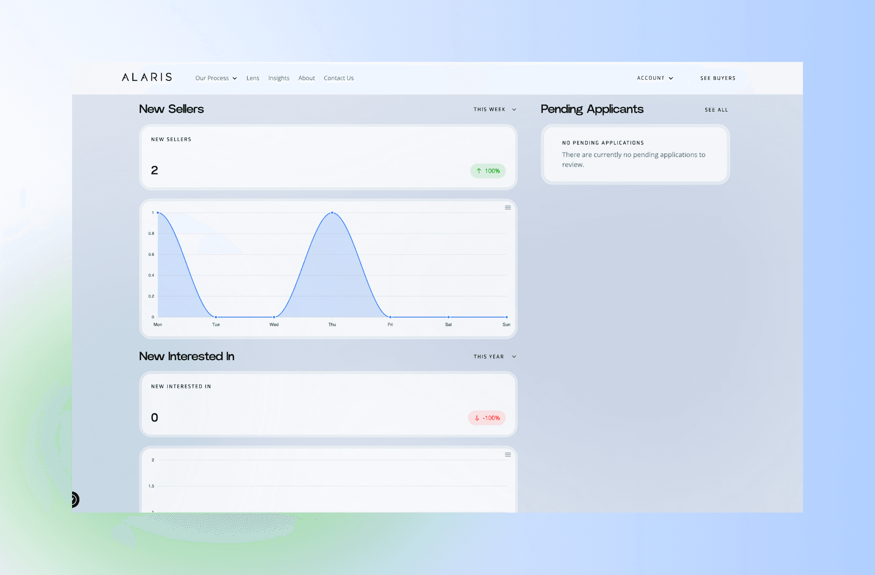Click the No Pending Applications card
Image resolution: width=875 pixels, height=575 pixels.
tap(635, 154)
